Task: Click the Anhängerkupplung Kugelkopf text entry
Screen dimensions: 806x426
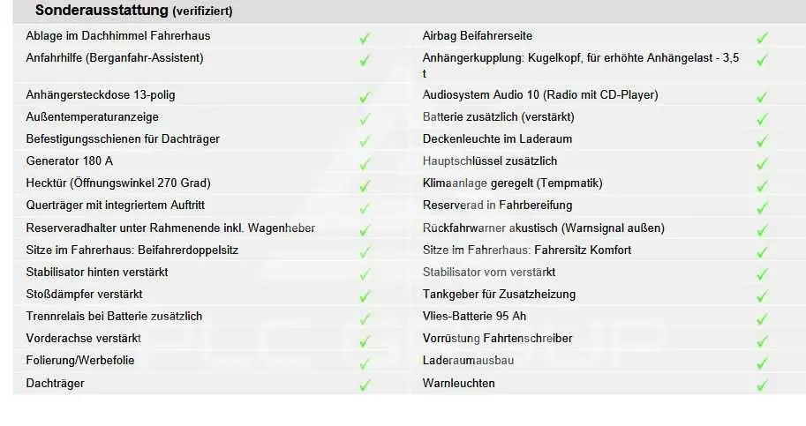Action: tap(580, 65)
